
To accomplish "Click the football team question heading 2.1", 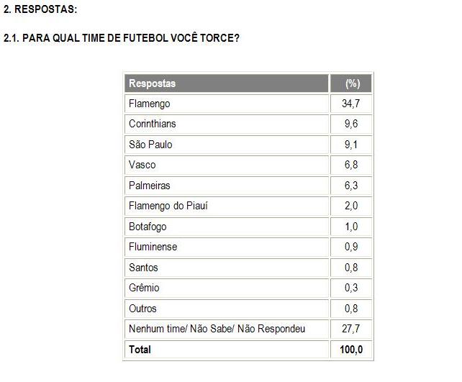I will point(122,38).
